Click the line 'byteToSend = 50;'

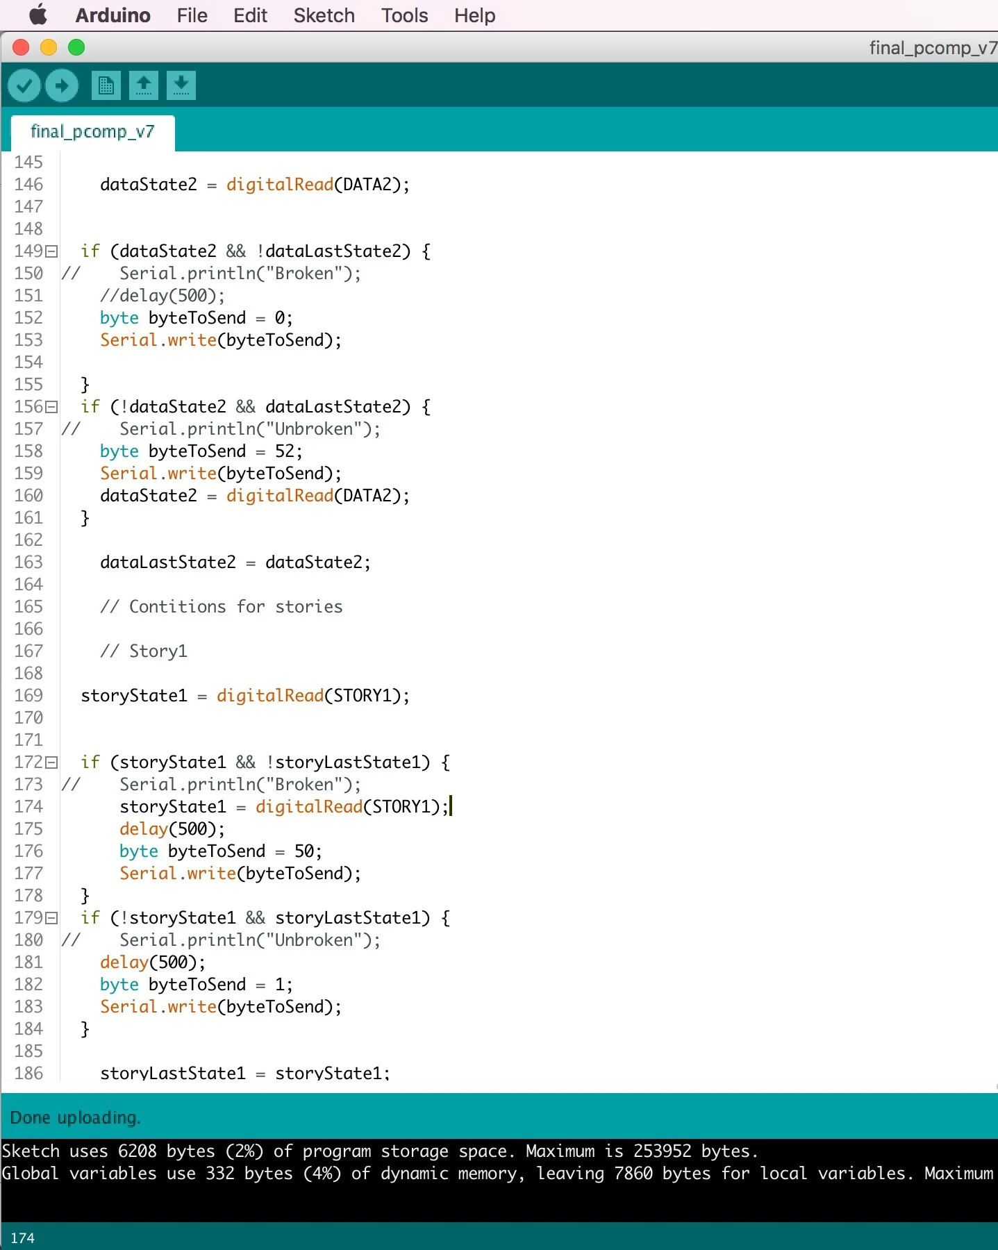[x=221, y=851]
